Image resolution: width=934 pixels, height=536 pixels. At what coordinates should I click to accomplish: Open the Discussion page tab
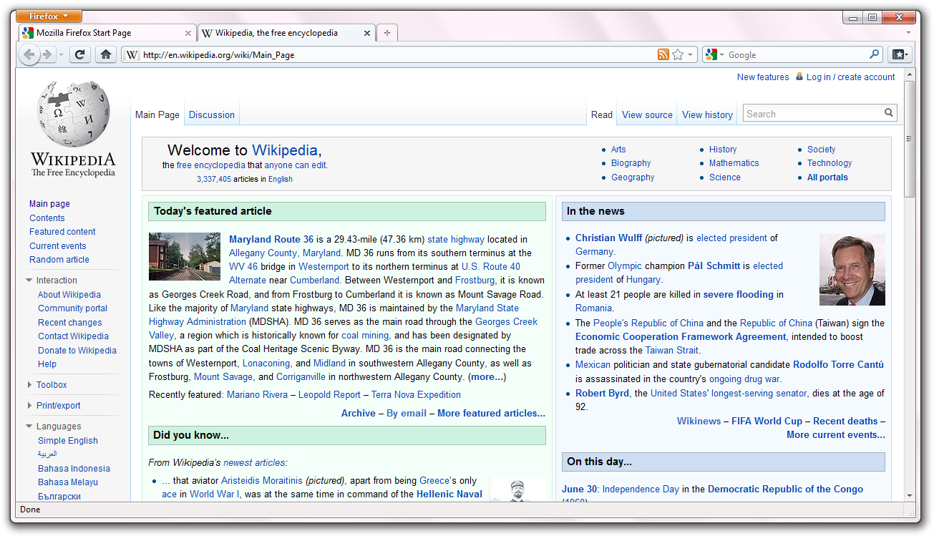(x=212, y=114)
